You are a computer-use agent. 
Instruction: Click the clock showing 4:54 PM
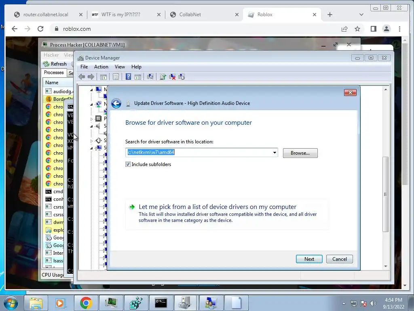click(x=393, y=300)
